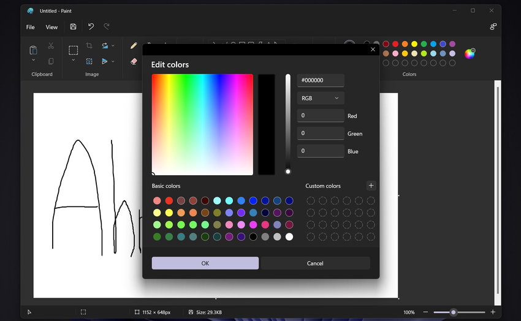This screenshot has width=521, height=321.
Task: Open the selection tool dropdown arrow
Action: [73, 61]
